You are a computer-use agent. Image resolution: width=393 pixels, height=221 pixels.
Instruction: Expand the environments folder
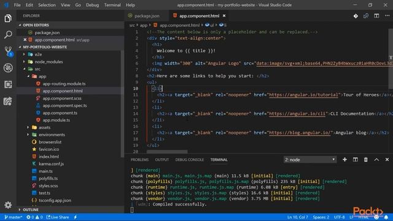click(28, 134)
